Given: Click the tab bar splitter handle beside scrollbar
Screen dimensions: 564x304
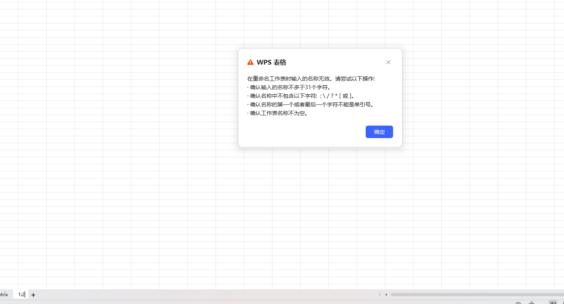Looking at the screenshot, I should pos(379,295).
